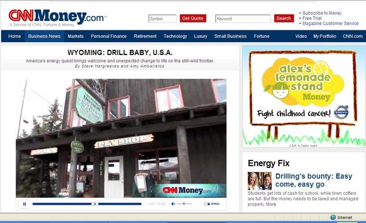This screenshot has width=366, height=223.
Task: Click the red Search button
Action: [x=284, y=18]
